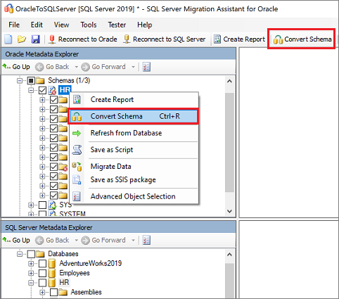
Task: Open Go Forward dropdown in SQL Server explorer
Action: click(x=133, y=240)
